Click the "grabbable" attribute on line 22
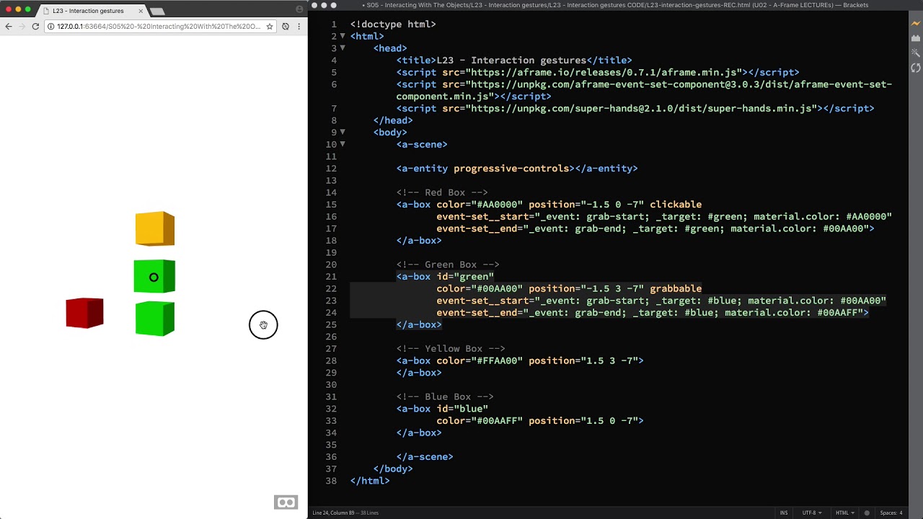 676,289
